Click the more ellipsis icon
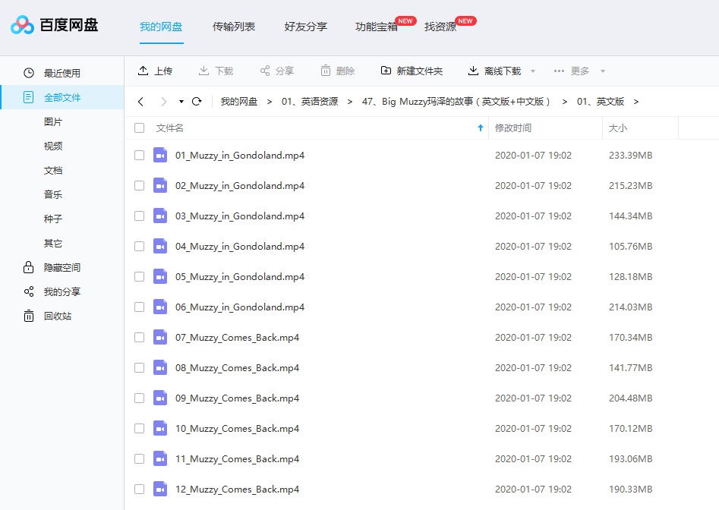This screenshot has height=510, width=719. click(559, 71)
